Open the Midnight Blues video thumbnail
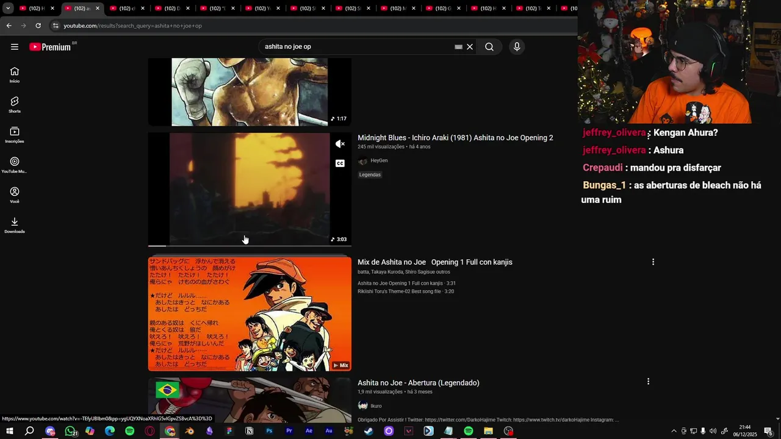 pos(250,189)
